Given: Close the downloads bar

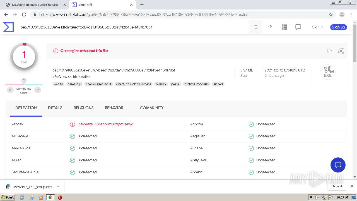Looking at the screenshot, I should [x=352, y=186].
